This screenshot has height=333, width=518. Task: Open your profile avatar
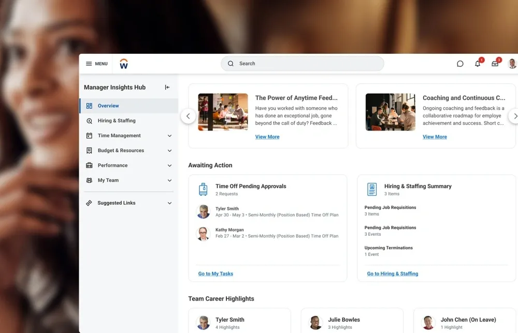pyautogui.click(x=512, y=63)
